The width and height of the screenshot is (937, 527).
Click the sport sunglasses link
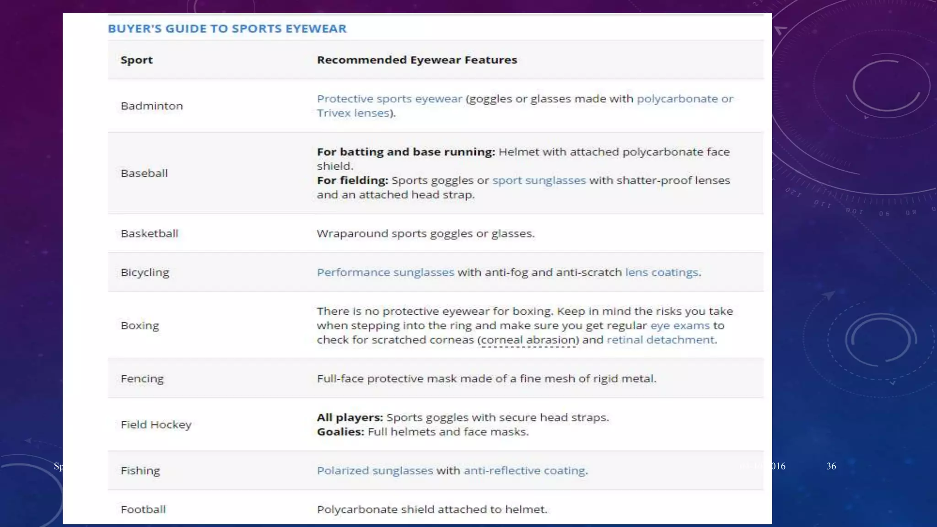(x=539, y=180)
